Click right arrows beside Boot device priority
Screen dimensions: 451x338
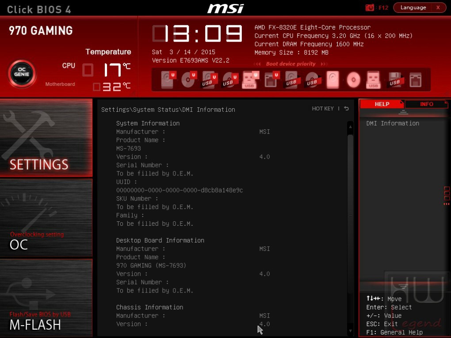tap(324, 64)
